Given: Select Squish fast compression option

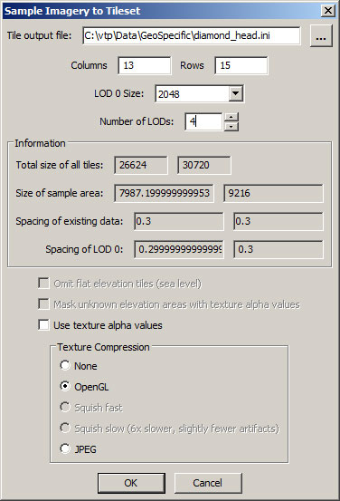Looking at the screenshot, I should pyautogui.click(x=65, y=408).
